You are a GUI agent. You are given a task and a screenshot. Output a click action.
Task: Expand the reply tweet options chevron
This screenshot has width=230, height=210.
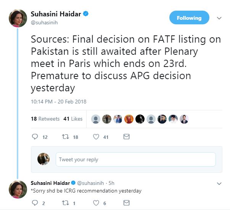point(219,183)
